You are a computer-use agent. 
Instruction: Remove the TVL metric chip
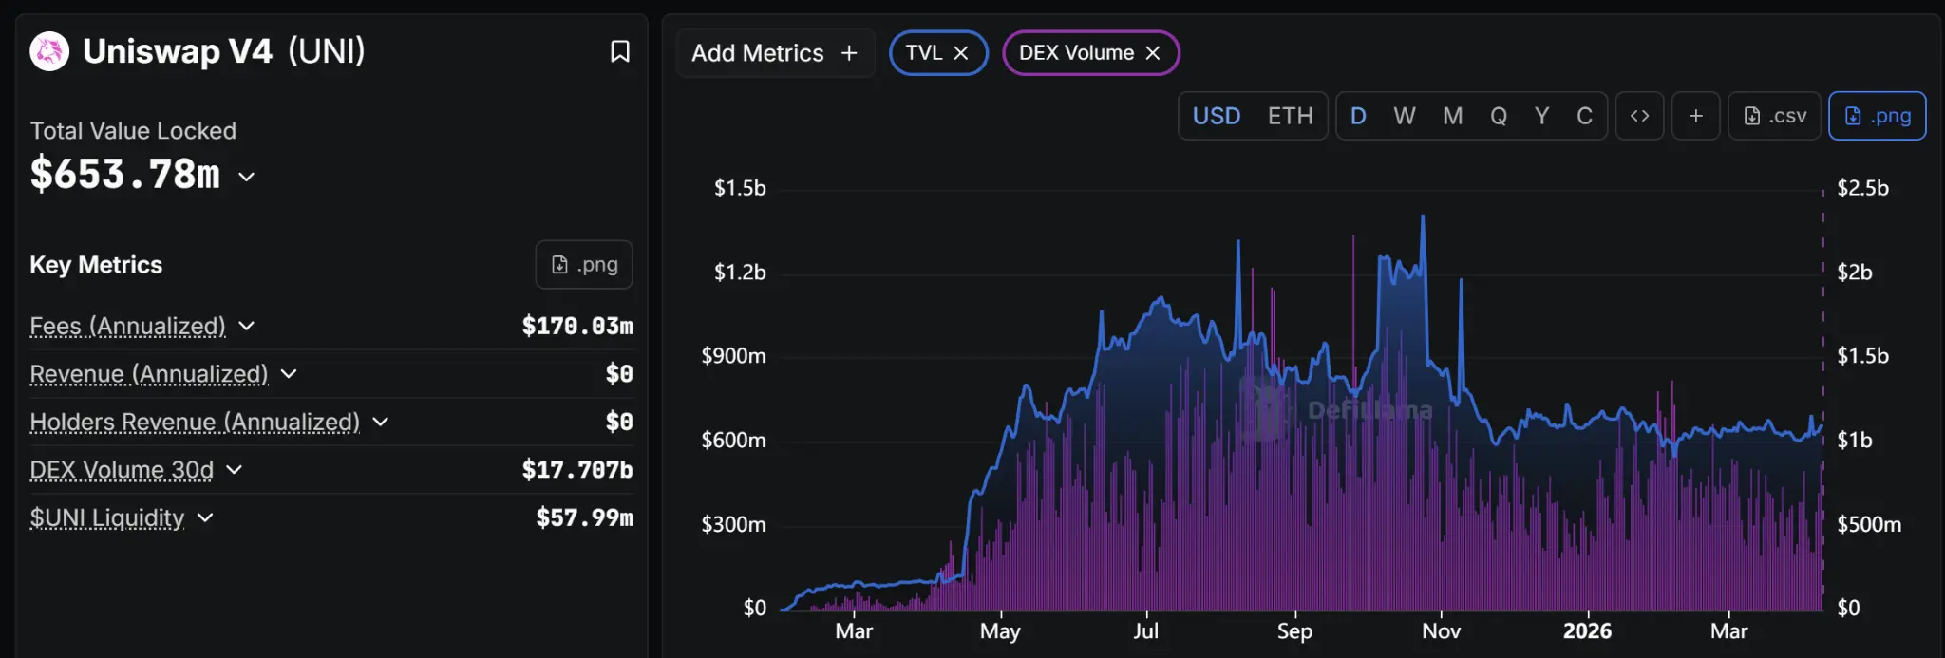(x=961, y=53)
